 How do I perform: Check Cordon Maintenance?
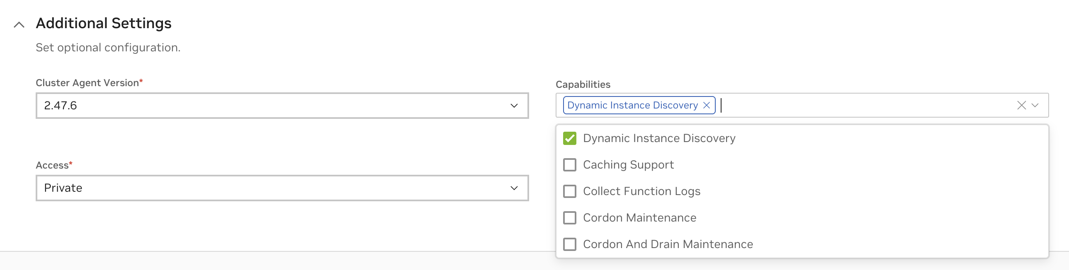[x=570, y=218]
